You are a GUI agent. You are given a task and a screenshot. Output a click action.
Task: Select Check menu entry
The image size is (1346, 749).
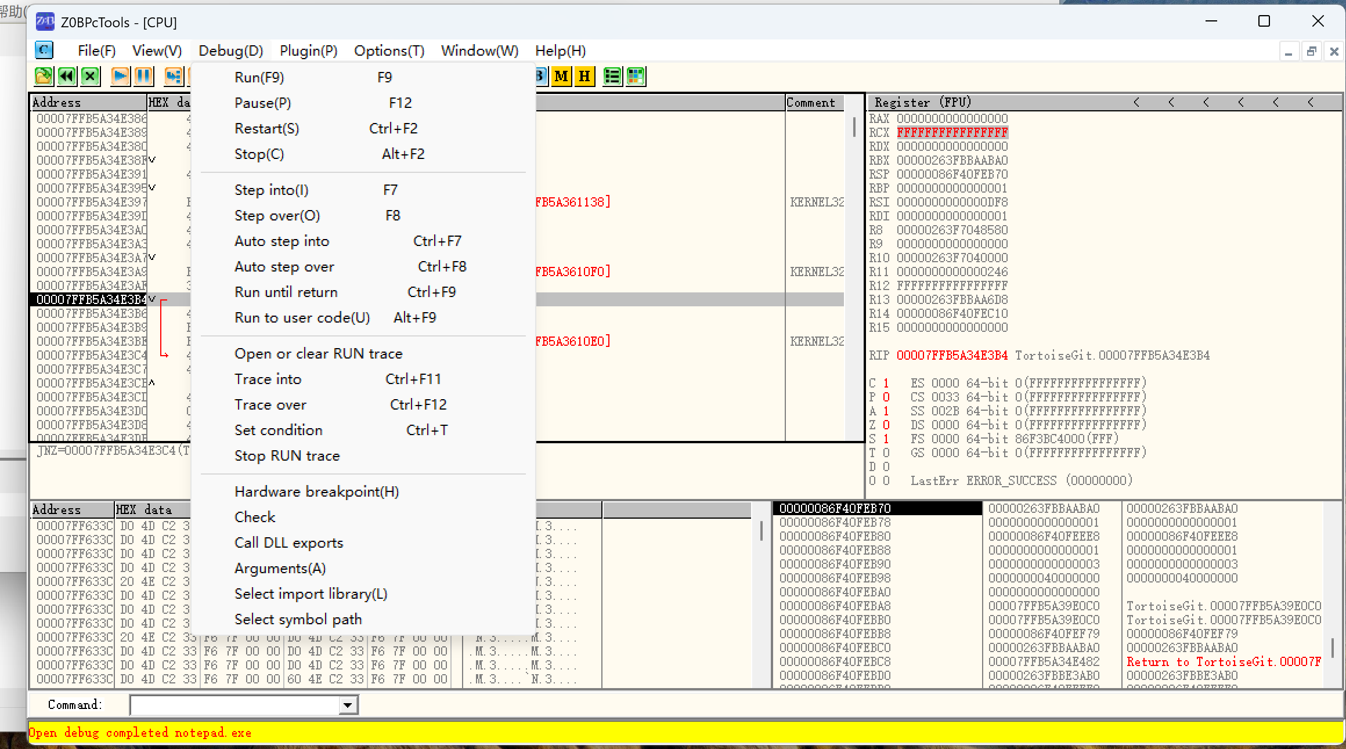tap(363, 517)
